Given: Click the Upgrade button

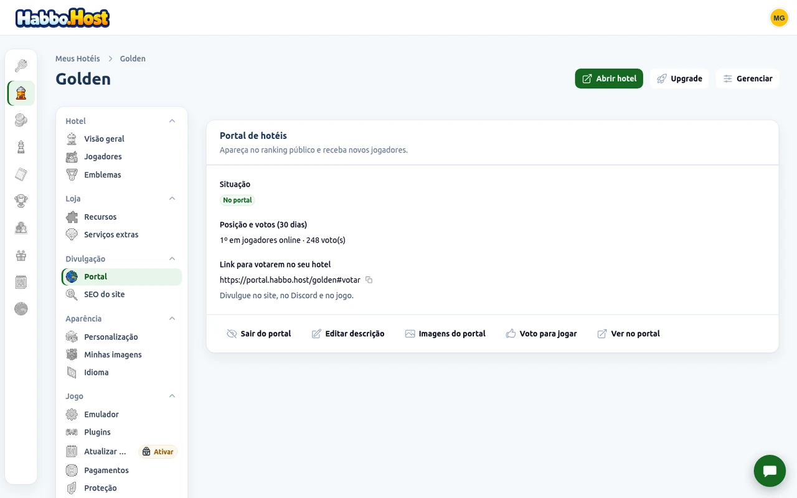Looking at the screenshot, I should click(x=679, y=78).
